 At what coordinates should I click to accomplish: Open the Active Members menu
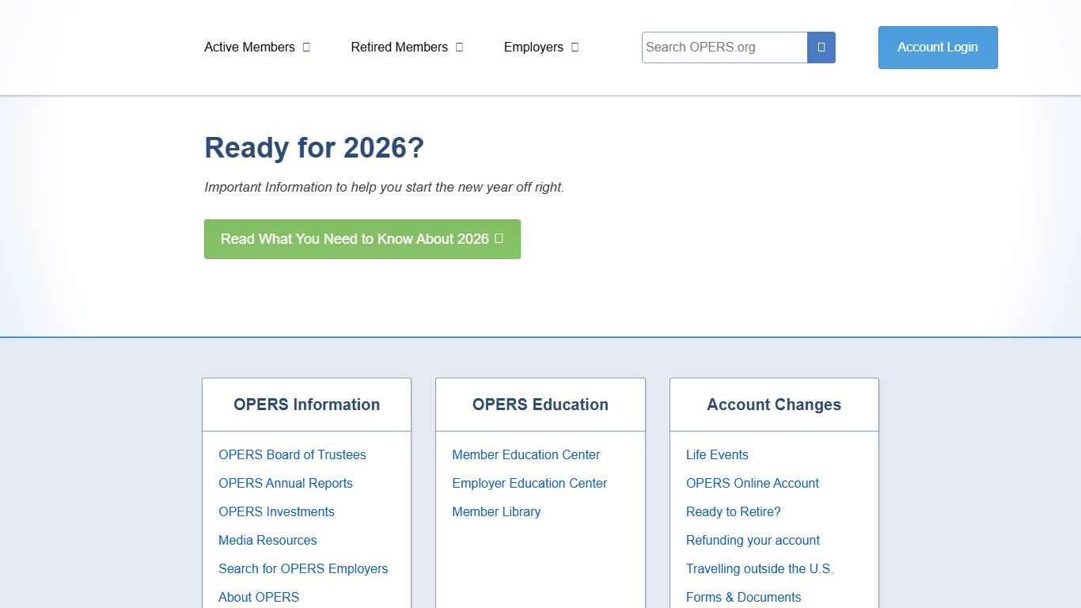point(248,47)
